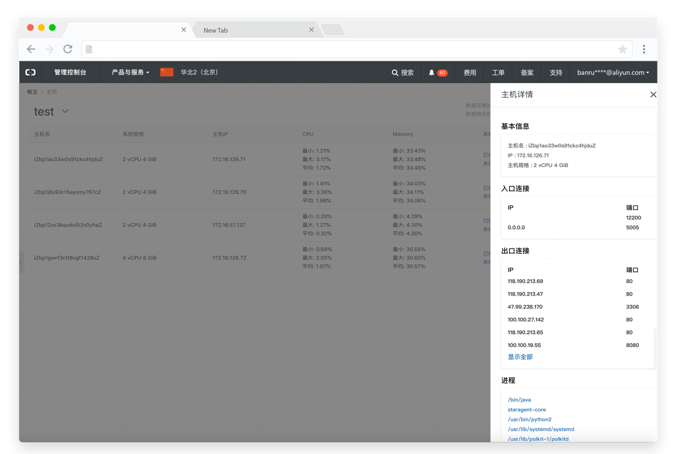Open the 备案 menu

point(527,73)
